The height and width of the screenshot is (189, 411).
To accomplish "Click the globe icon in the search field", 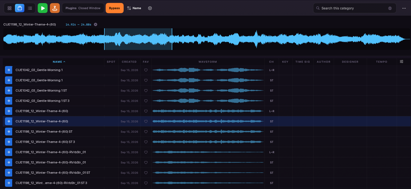I will (x=390, y=8).
